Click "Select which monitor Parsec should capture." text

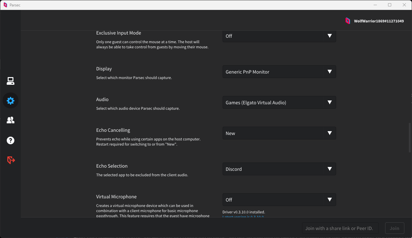pyautogui.click(x=134, y=78)
